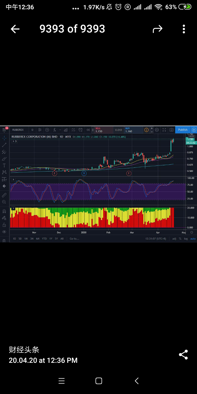Expand the bottom histogram pane legend chevron

13,208
